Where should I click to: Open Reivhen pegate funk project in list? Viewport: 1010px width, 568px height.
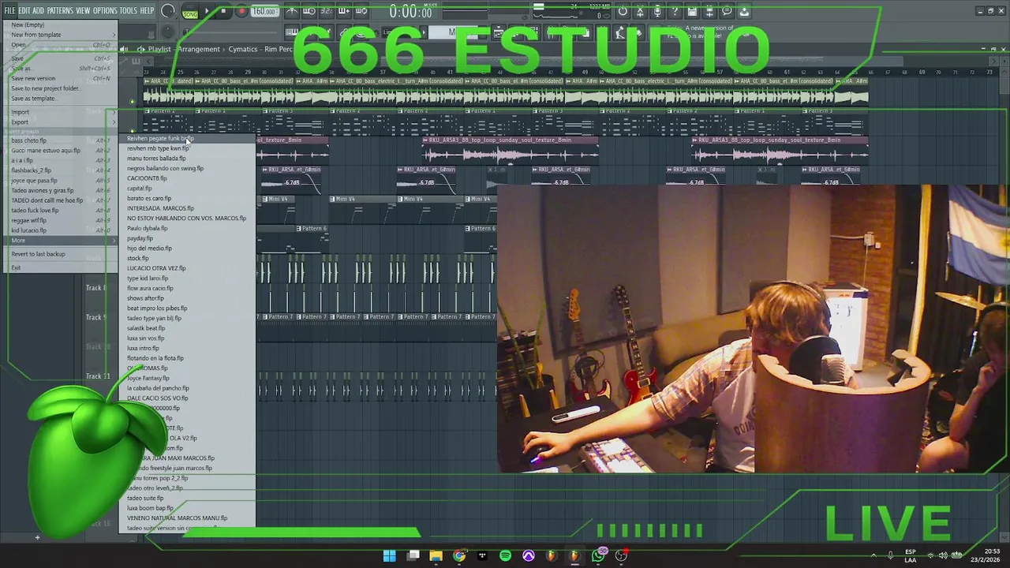click(x=187, y=139)
